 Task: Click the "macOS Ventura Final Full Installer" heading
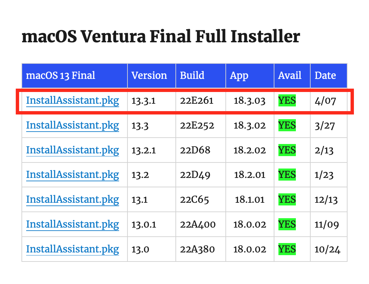pyautogui.click(x=161, y=37)
